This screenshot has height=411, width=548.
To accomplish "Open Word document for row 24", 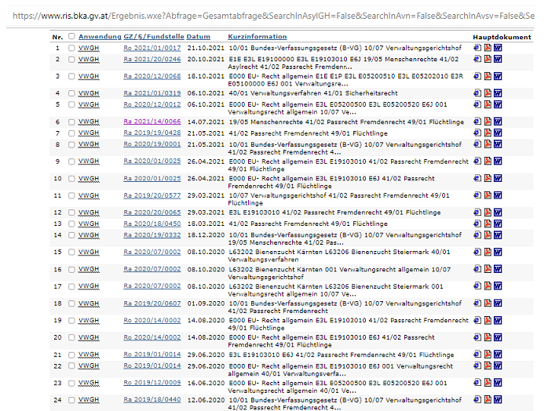I will [498, 400].
